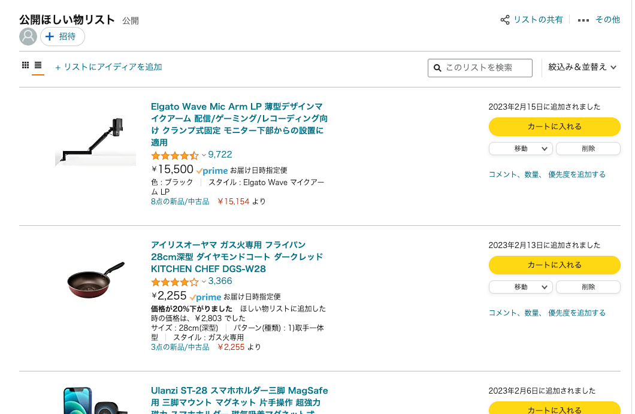Open the 3,366 reviews link
Screen dimensions: 635x414
click(x=220, y=281)
